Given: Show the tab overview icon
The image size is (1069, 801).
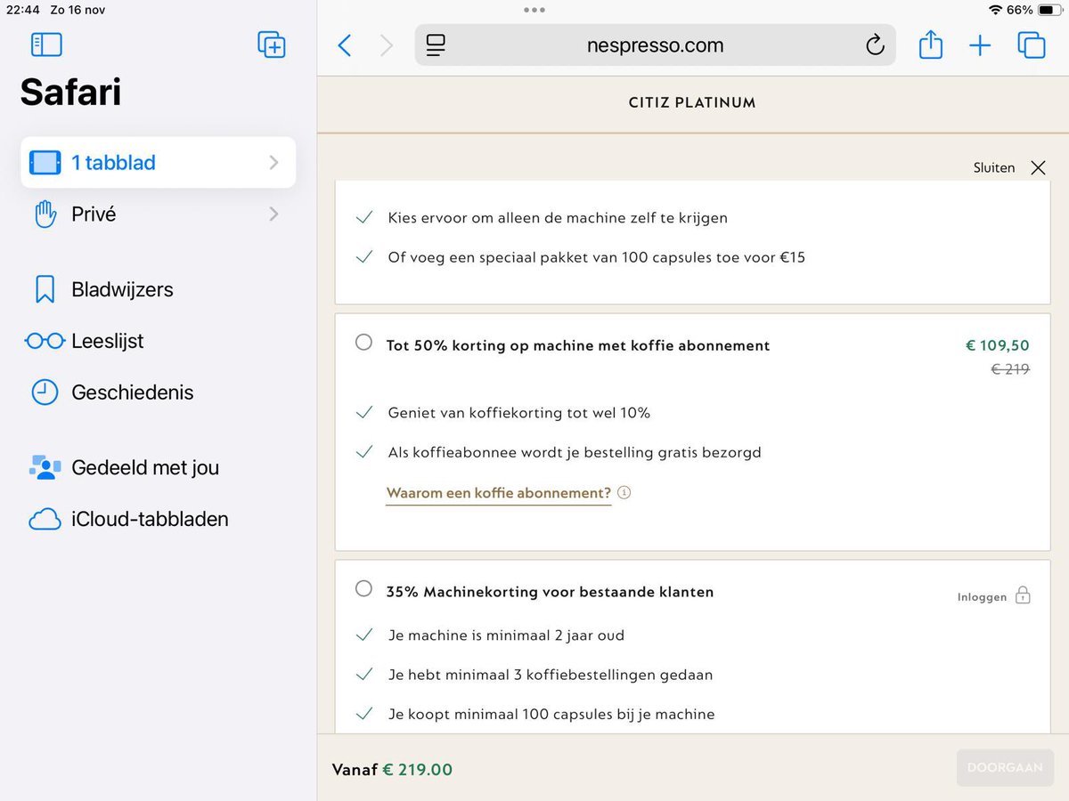Looking at the screenshot, I should [1031, 45].
